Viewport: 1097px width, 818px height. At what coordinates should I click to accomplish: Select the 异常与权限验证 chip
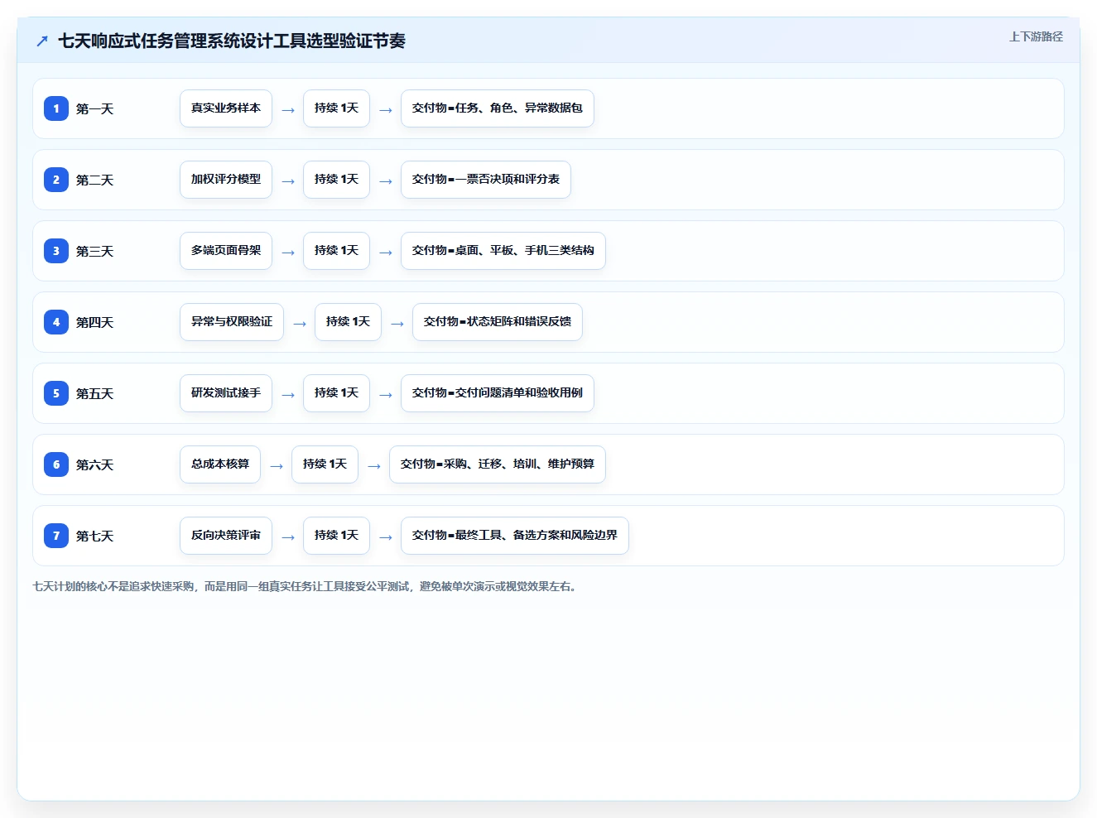coord(232,322)
